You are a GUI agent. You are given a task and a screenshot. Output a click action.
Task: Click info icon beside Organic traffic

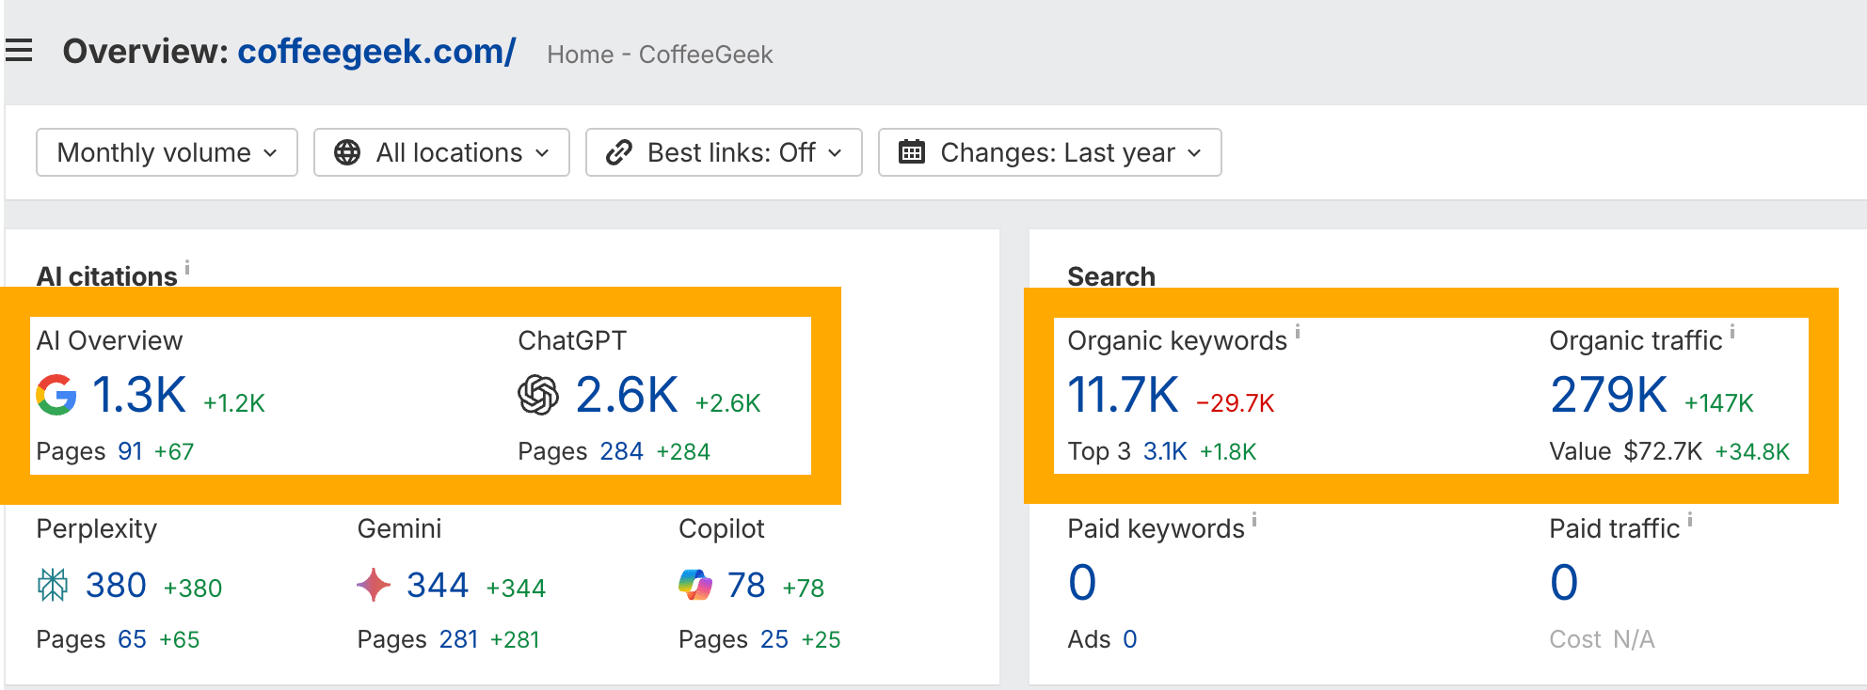point(1732,331)
